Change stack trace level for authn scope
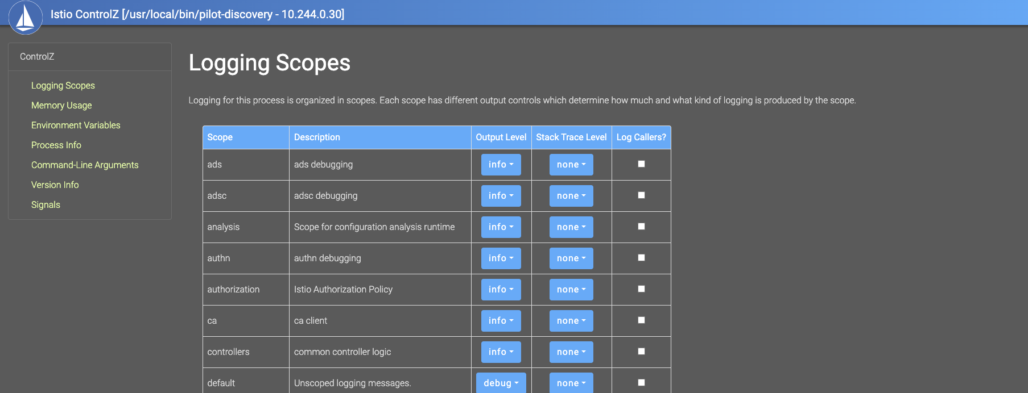1028x393 pixels. pyautogui.click(x=571, y=258)
